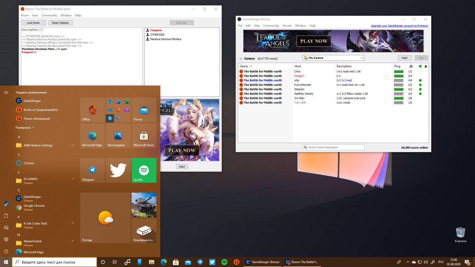The image size is (475, 267).
Task: Open the Корзина recycle bin on desktop
Action: point(461,235)
